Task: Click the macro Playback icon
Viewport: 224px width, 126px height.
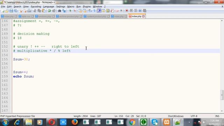Action: (135, 11)
